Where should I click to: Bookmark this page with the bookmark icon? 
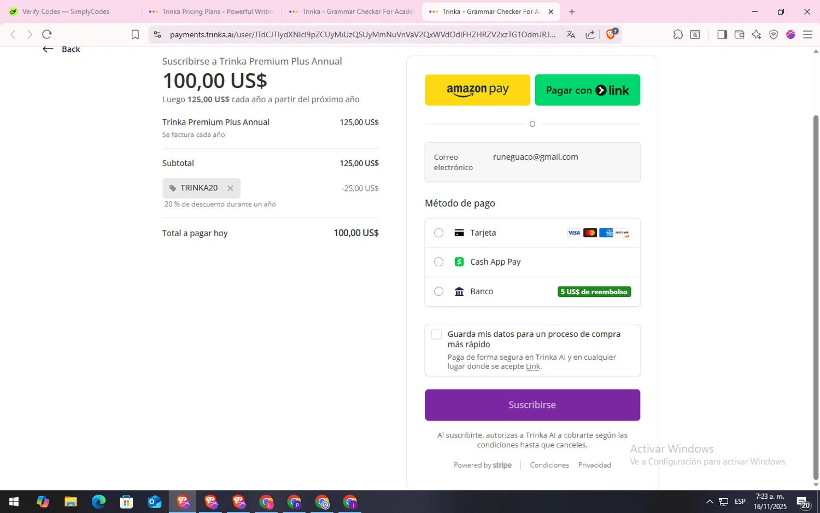(x=135, y=34)
